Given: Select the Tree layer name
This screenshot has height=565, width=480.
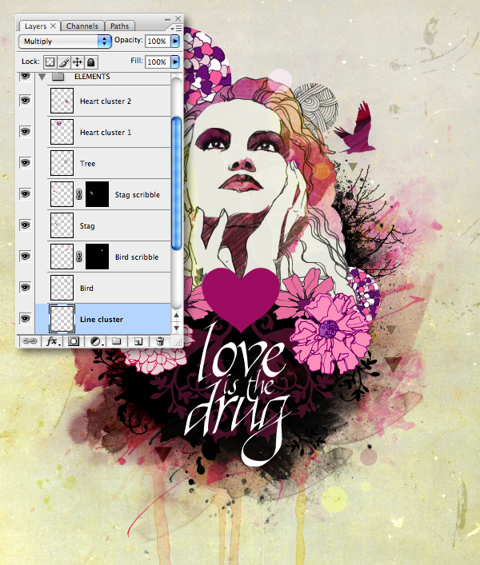Looking at the screenshot, I should 88,164.
